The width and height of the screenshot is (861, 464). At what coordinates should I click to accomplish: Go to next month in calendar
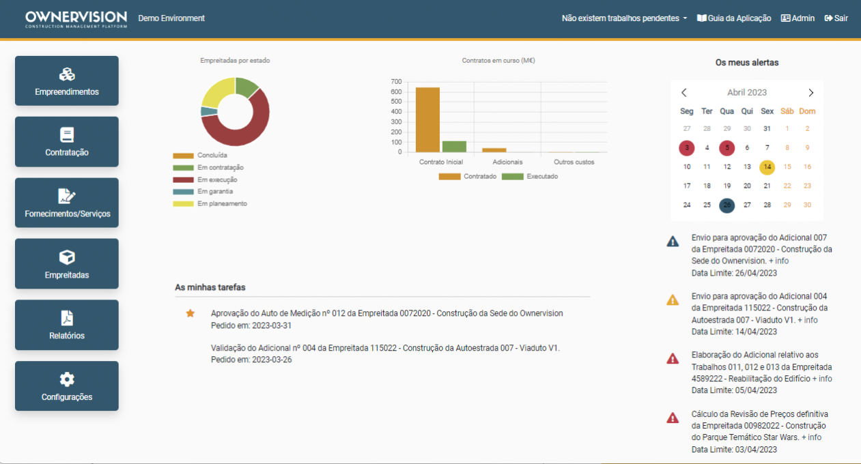[x=810, y=93]
